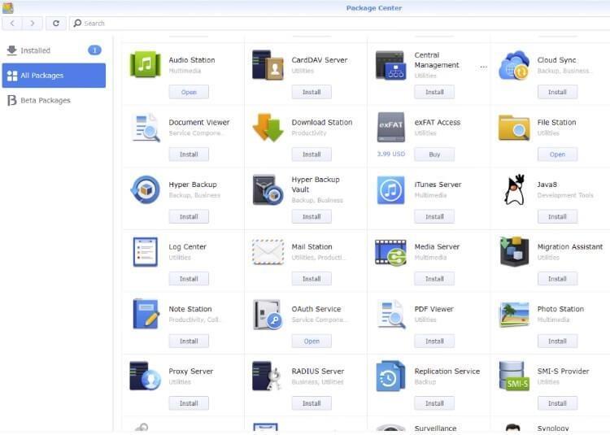Viewport: 610px width, 435px height.
Task: Install Java8 package
Action: tap(557, 216)
